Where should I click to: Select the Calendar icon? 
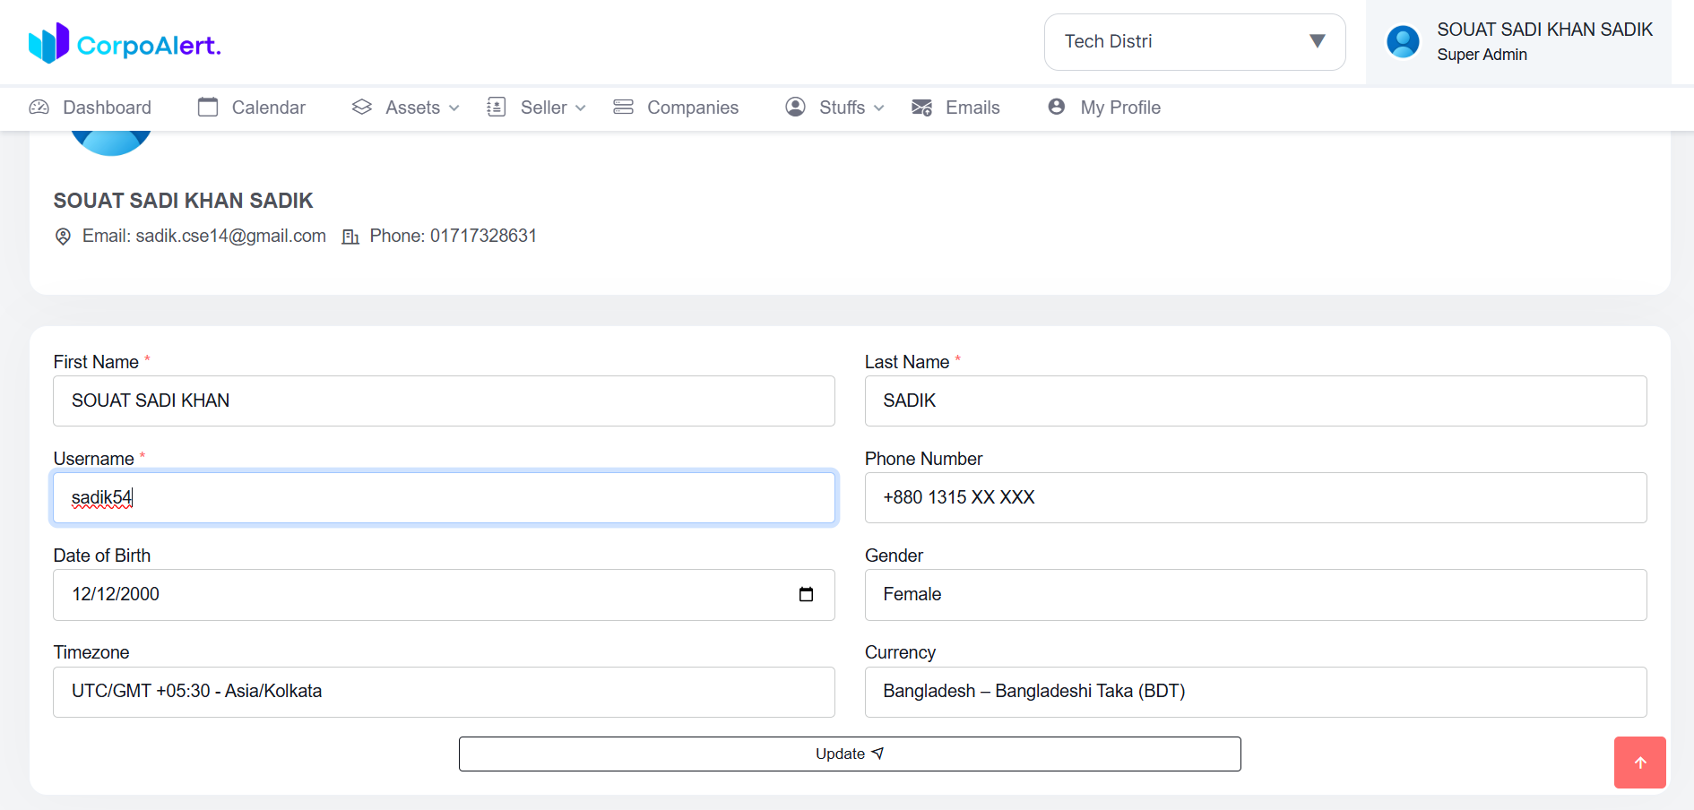(208, 108)
